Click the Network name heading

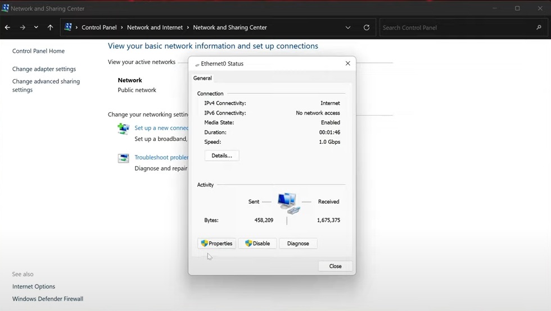tap(130, 80)
